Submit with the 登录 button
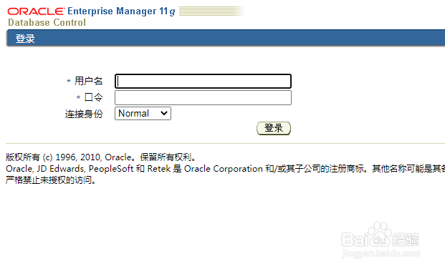Screen dimensions: 445x269 [x=274, y=128]
